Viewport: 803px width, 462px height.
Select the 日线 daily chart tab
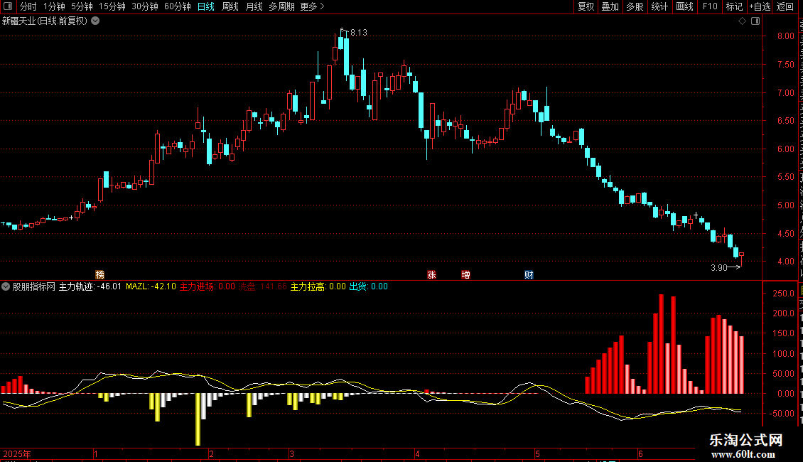(x=206, y=6)
